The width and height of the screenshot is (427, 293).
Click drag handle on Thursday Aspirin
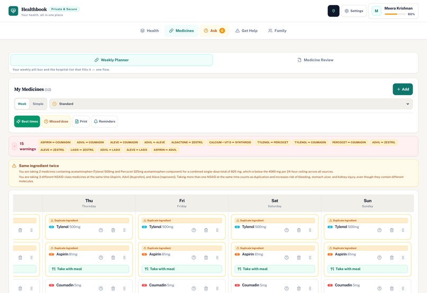point(124,258)
